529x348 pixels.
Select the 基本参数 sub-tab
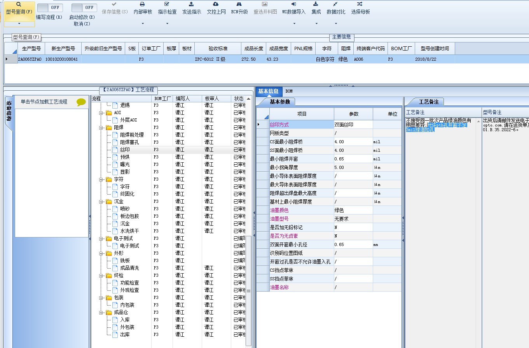point(280,102)
